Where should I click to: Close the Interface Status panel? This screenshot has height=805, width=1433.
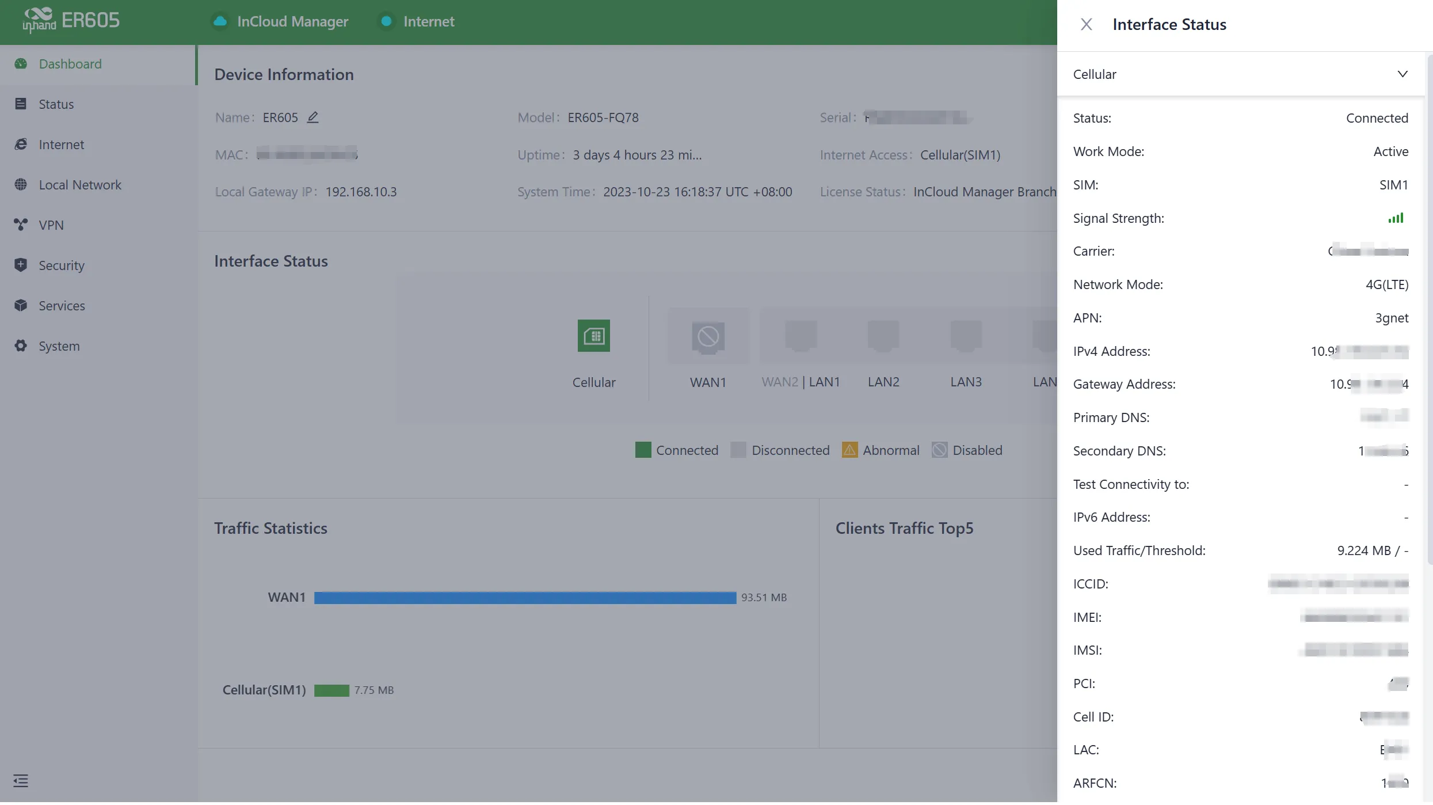[1086, 24]
